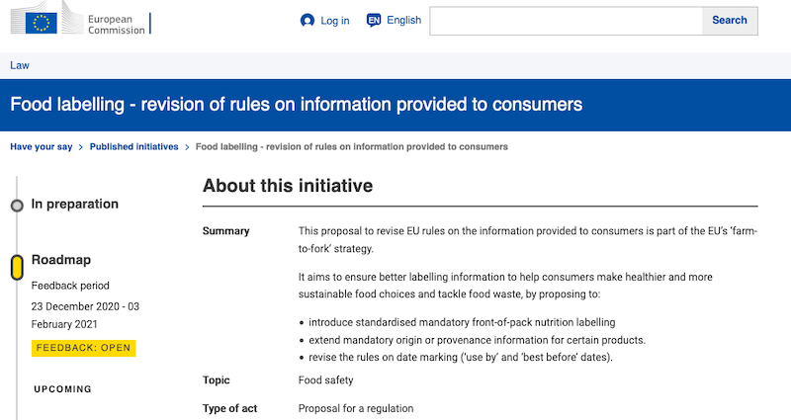
Task: Click the user profile icon beside Log in
Action: (308, 21)
